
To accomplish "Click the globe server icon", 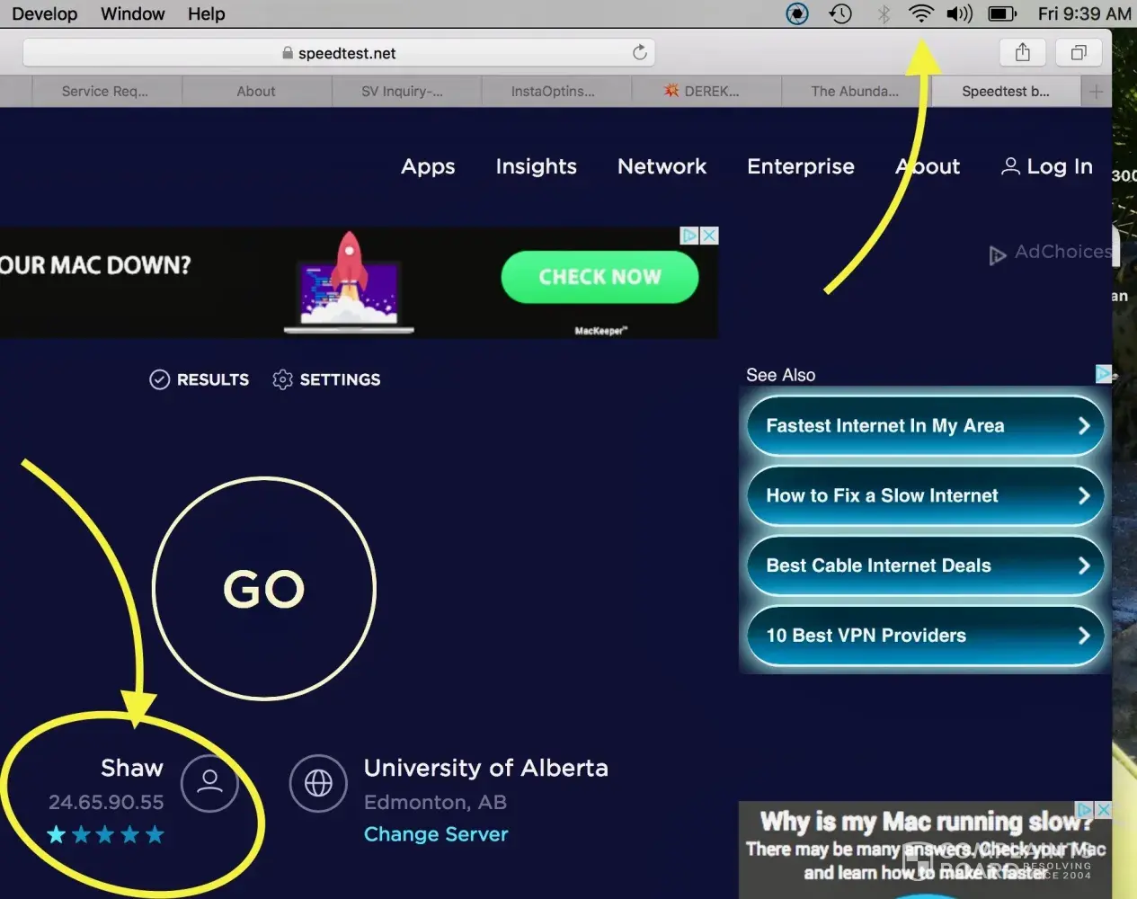I will click(x=318, y=783).
